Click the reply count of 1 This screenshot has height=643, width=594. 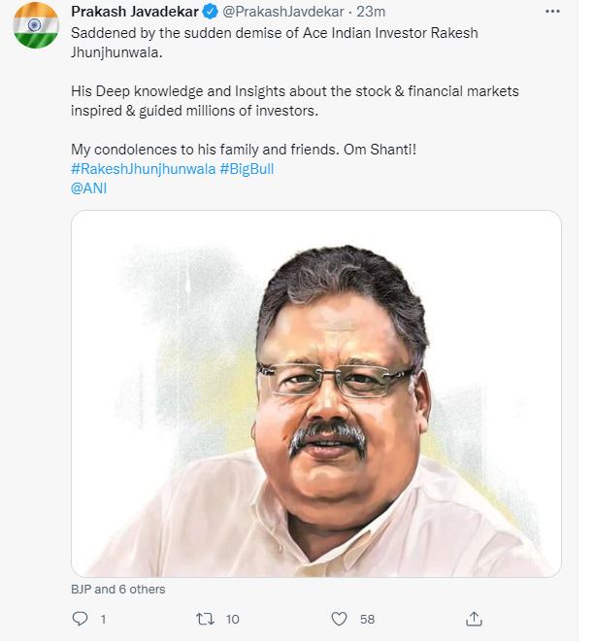pyautogui.click(x=103, y=619)
